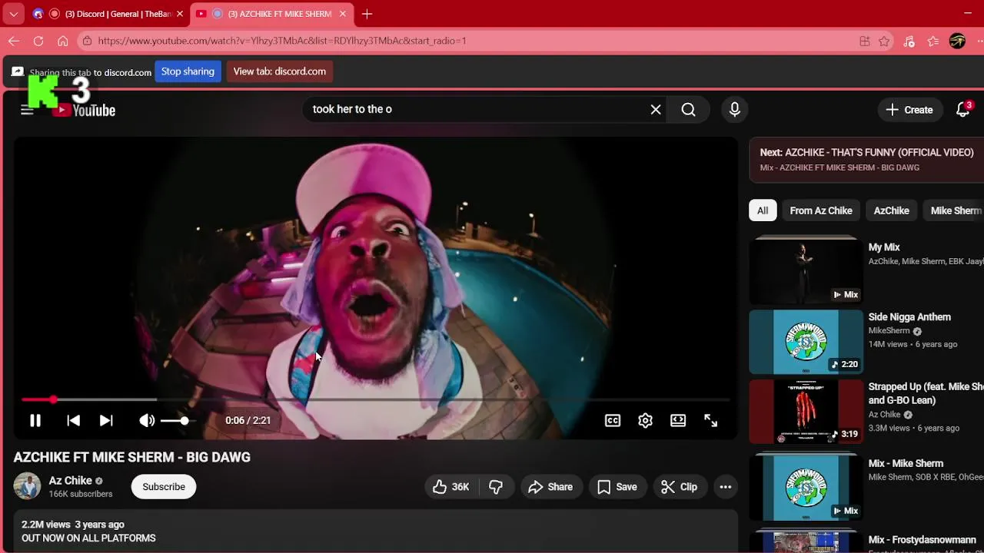Open Mix - Mike Sherm thumbnail
Image resolution: width=984 pixels, height=553 pixels.
[x=806, y=488]
